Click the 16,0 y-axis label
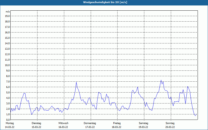This screenshot has height=130, width=208. point(7,32)
